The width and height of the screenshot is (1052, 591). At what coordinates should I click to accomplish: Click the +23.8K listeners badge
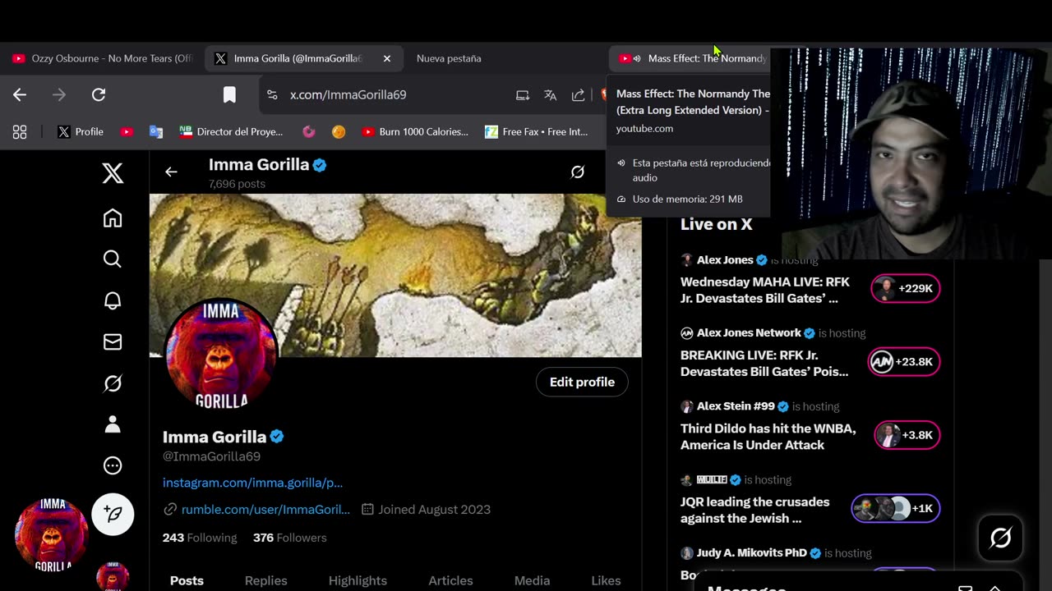pos(904,361)
